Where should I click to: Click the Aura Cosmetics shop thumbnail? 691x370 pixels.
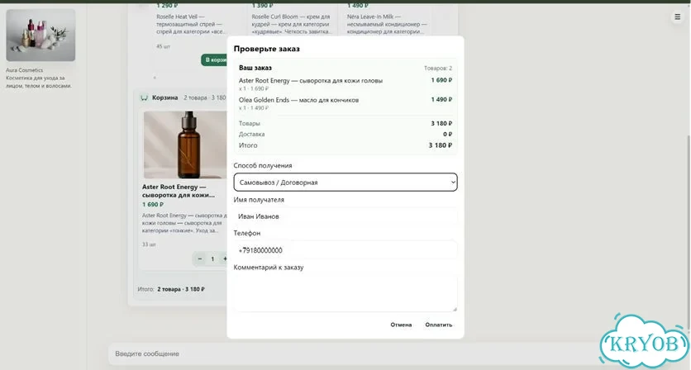[x=41, y=36]
